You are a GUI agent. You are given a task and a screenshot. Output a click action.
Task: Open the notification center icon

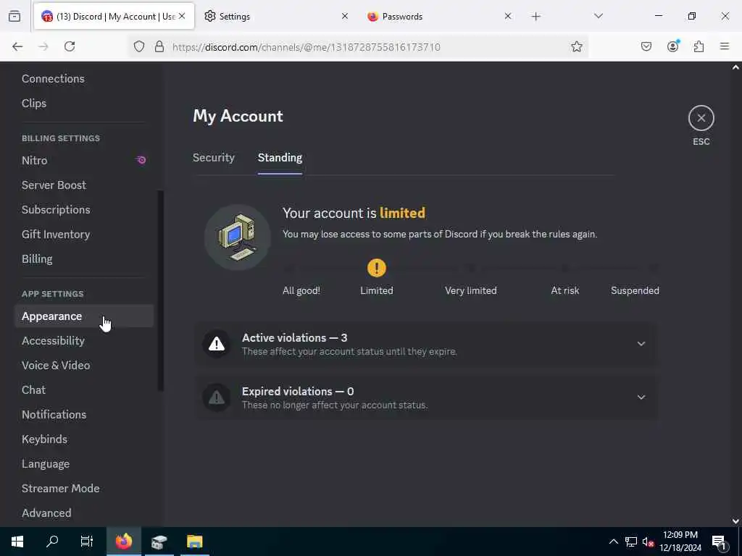[718, 542]
